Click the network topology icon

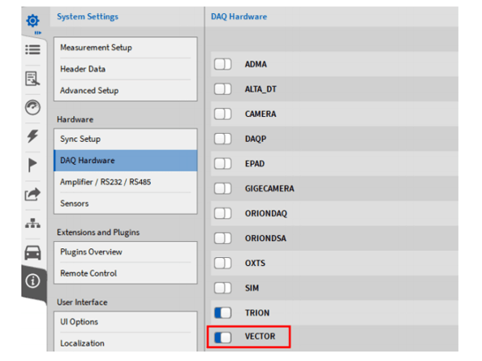click(x=32, y=223)
